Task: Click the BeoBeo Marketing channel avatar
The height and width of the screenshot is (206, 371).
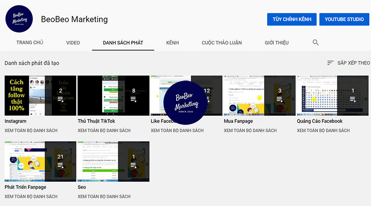Action: pos(19,19)
